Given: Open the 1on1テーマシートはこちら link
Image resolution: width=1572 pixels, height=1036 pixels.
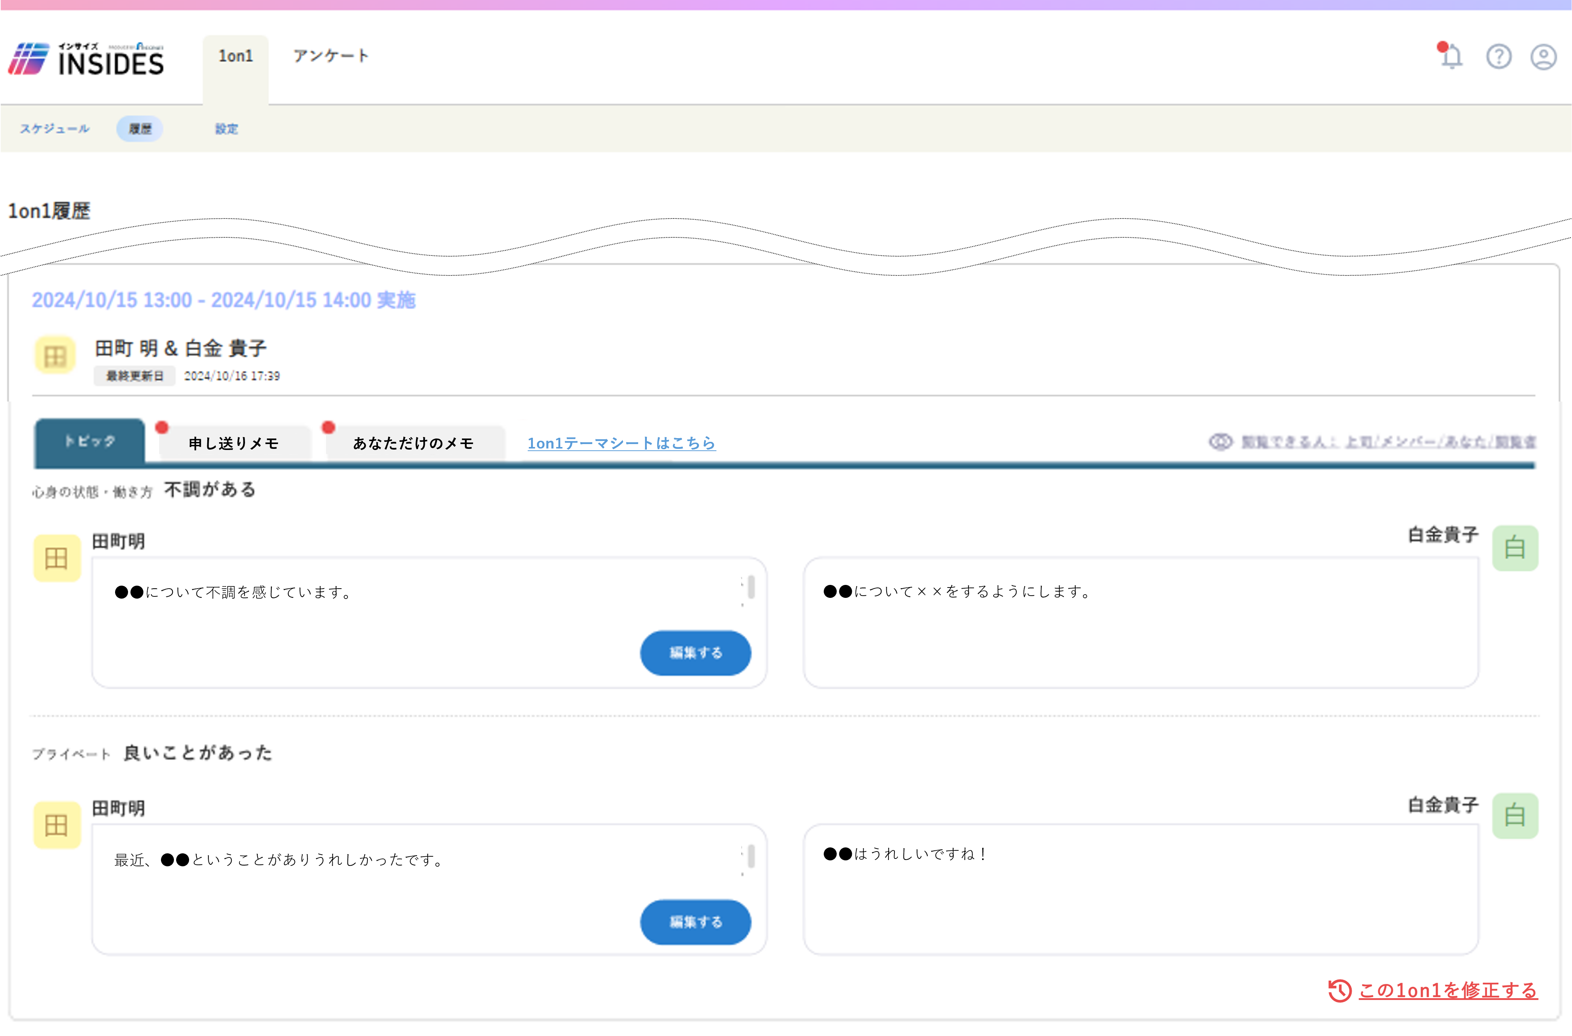Looking at the screenshot, I should pos(621,443).
